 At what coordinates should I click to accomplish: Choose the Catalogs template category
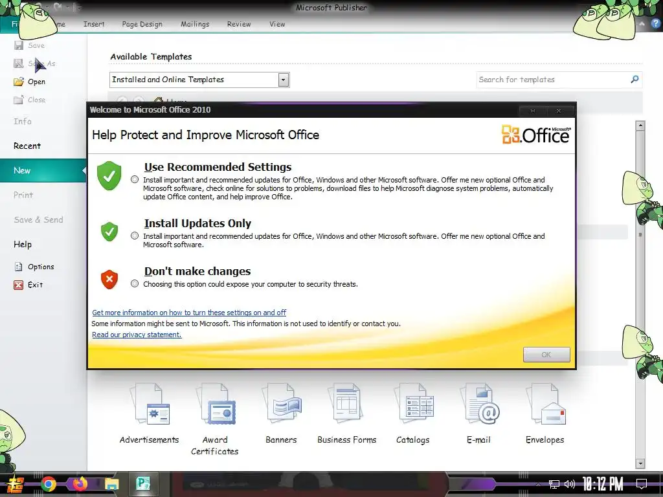pos(412,414)
